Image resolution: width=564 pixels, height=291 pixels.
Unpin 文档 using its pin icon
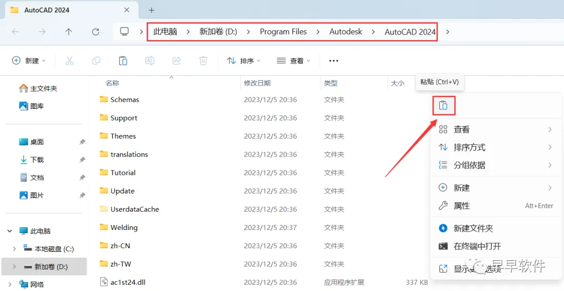click(82, 177)
